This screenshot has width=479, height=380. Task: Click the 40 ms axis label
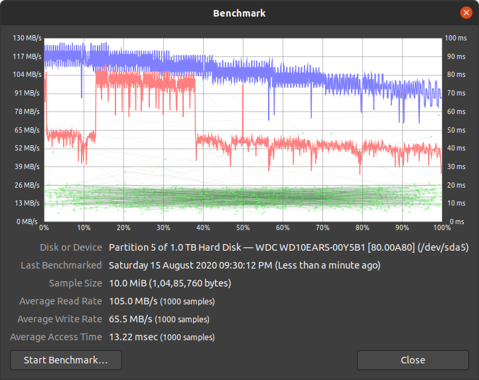(x=456, y=148)
